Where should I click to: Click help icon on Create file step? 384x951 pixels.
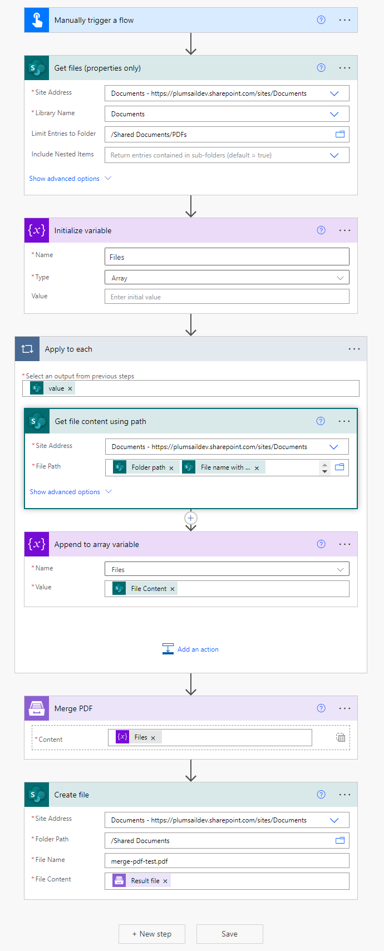pos(321,795)
